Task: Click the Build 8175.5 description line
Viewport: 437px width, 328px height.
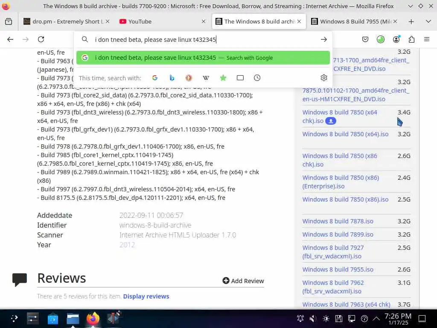Action: (x=131, y=197)
